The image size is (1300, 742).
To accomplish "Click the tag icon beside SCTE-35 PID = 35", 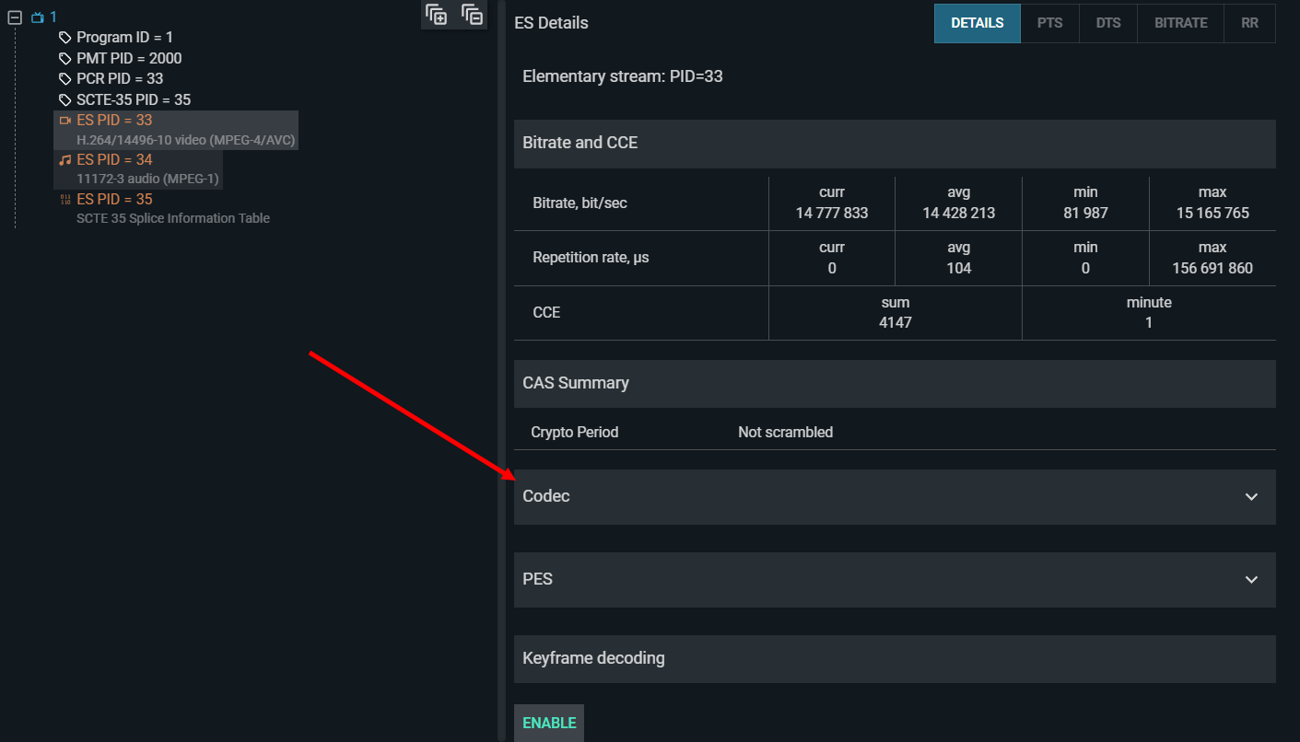I will coord(64,99).
